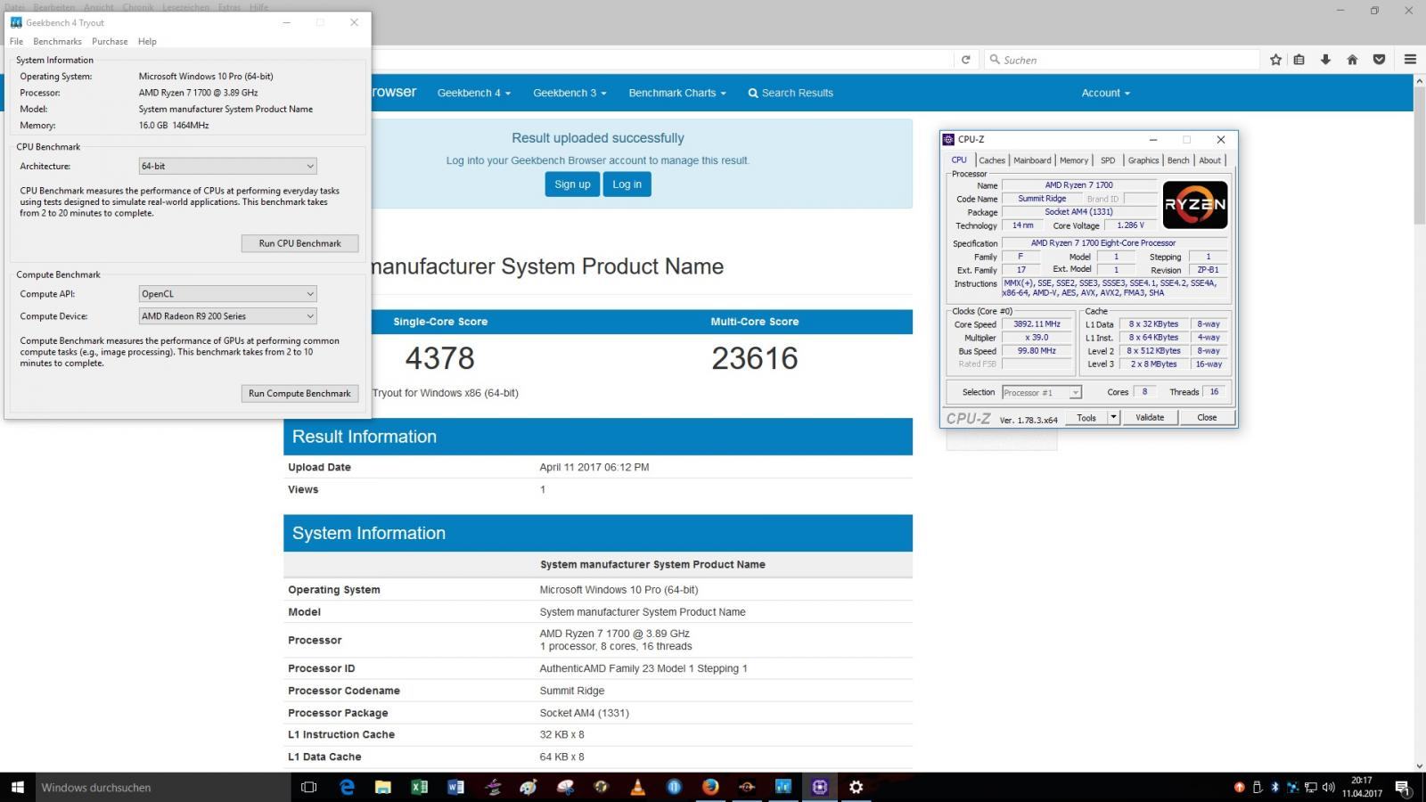The height and width of the screenshot is (802, 1426).
Task: Switch to Geekbench on the taskbar
Action: pos(783,787)
